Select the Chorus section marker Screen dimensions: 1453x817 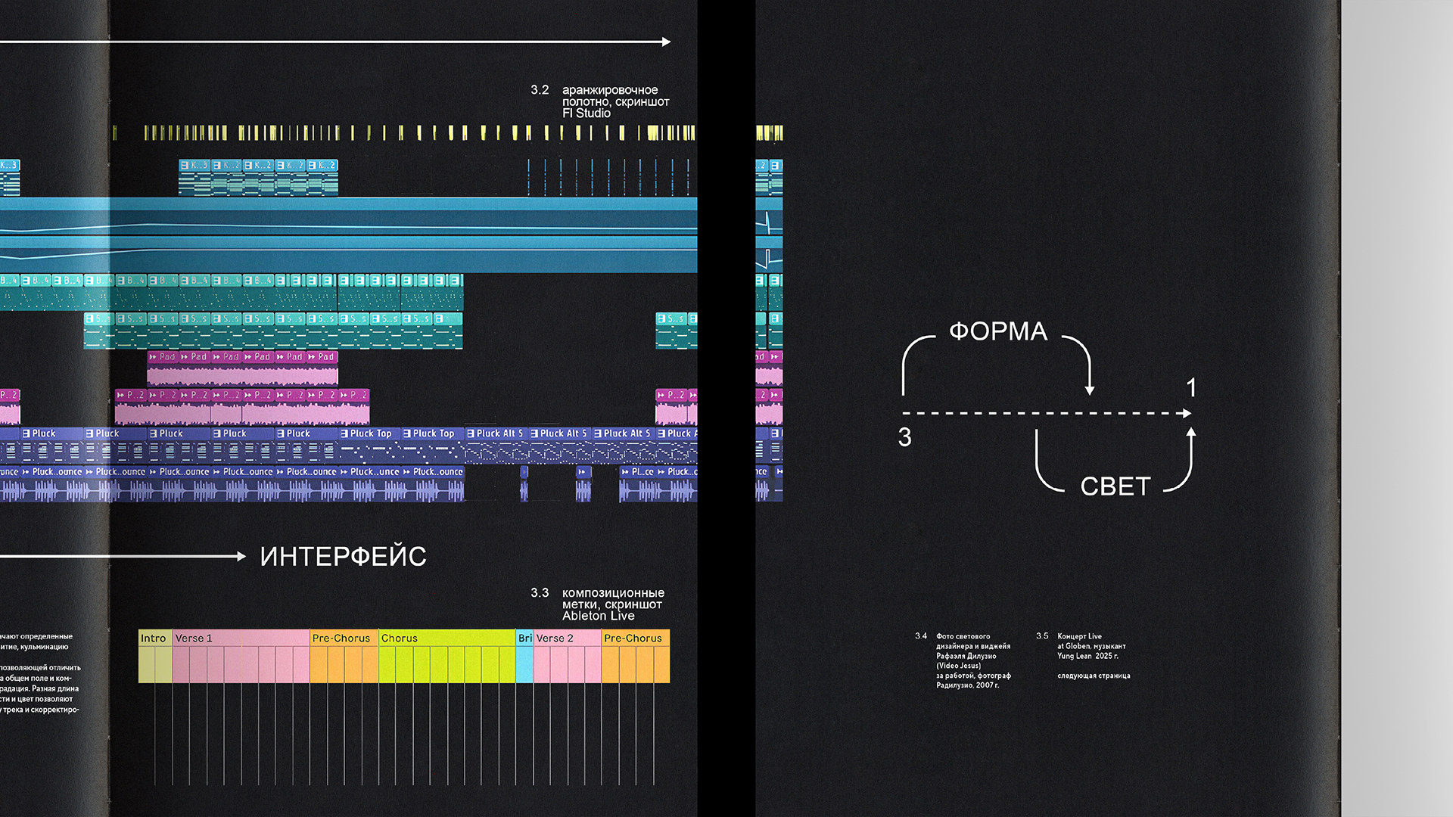[x=400, y=638]
